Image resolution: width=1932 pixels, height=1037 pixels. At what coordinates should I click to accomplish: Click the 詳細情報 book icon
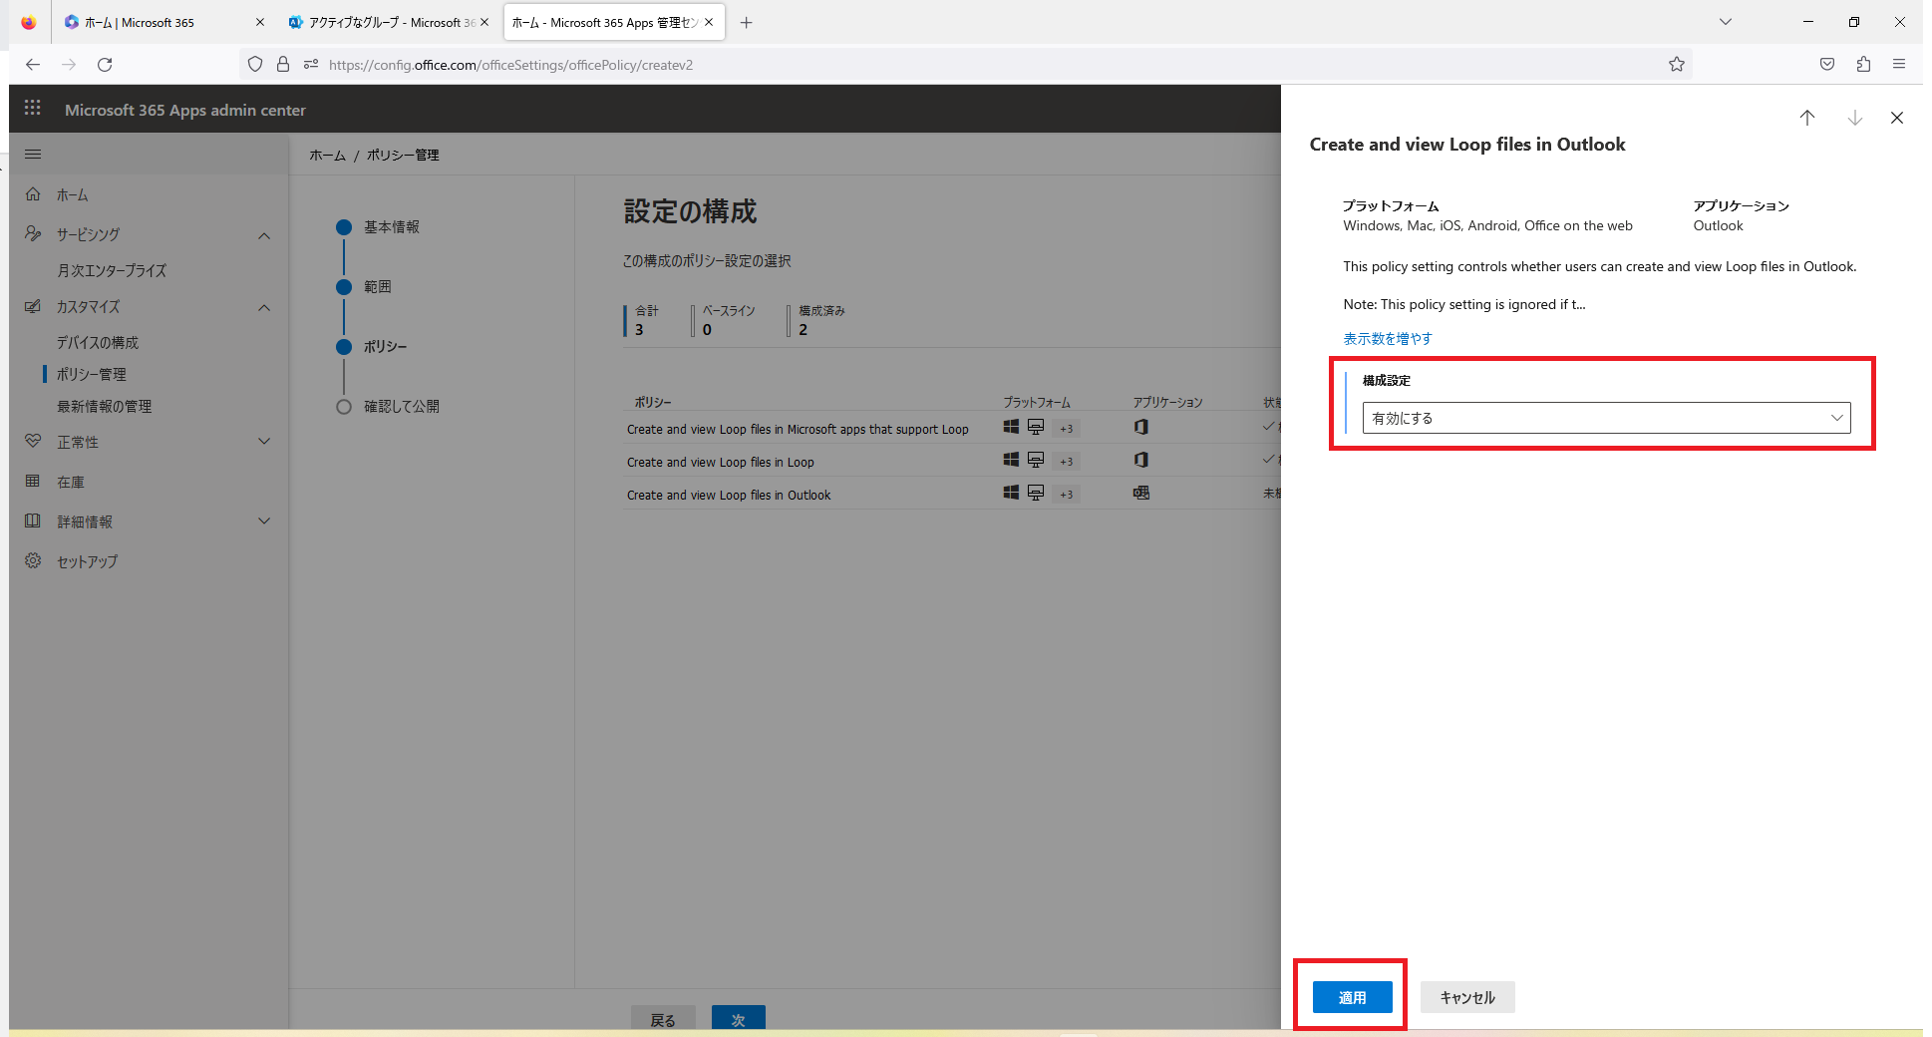coord(33,520)
